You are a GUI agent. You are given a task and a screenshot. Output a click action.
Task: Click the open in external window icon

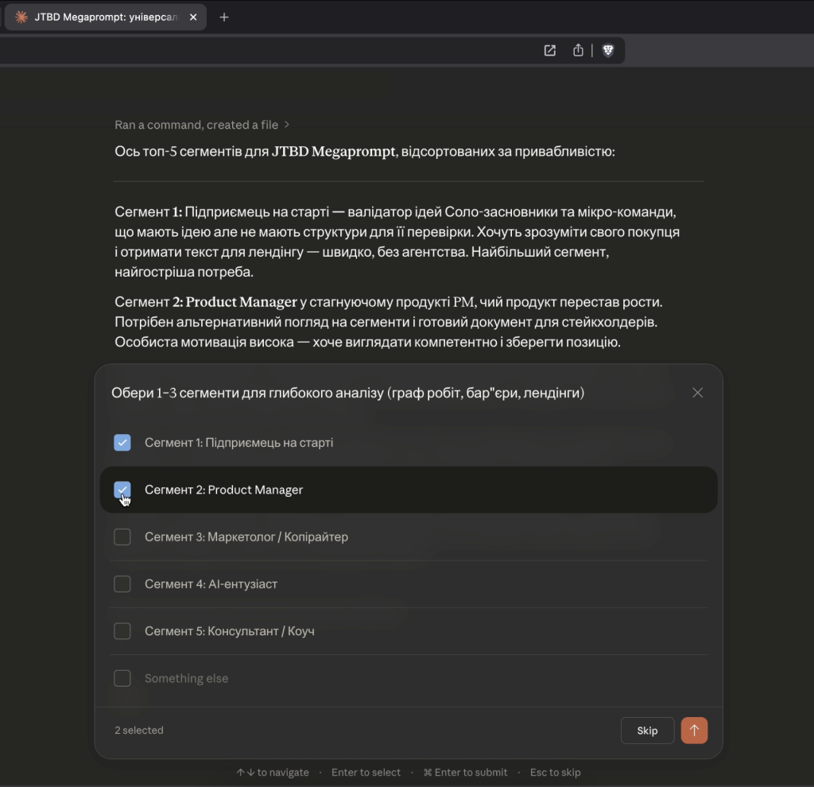coord(549,50)
